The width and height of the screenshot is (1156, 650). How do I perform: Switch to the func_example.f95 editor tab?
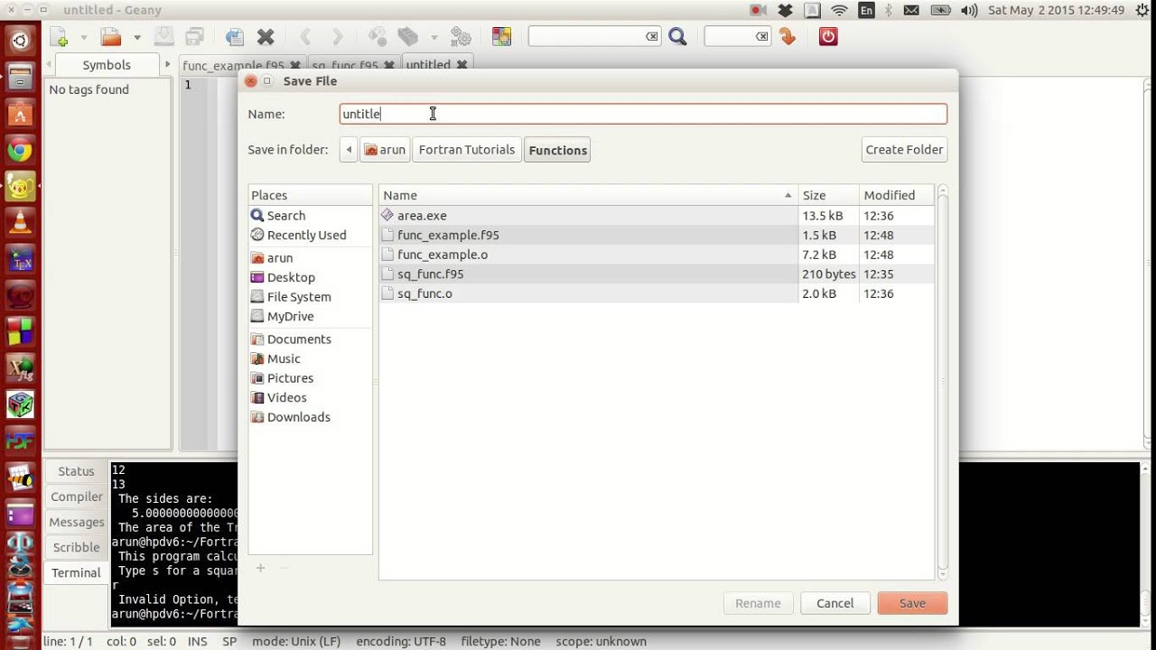coord(233,66)
